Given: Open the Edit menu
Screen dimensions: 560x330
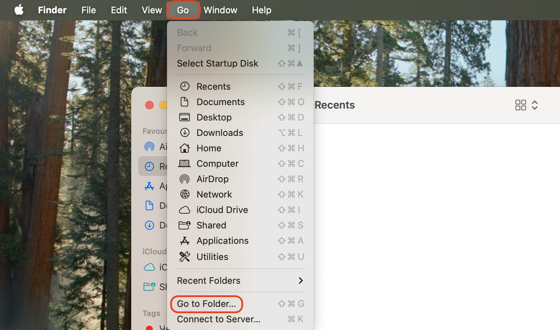Looking at the screenshot, I should 119,10.
